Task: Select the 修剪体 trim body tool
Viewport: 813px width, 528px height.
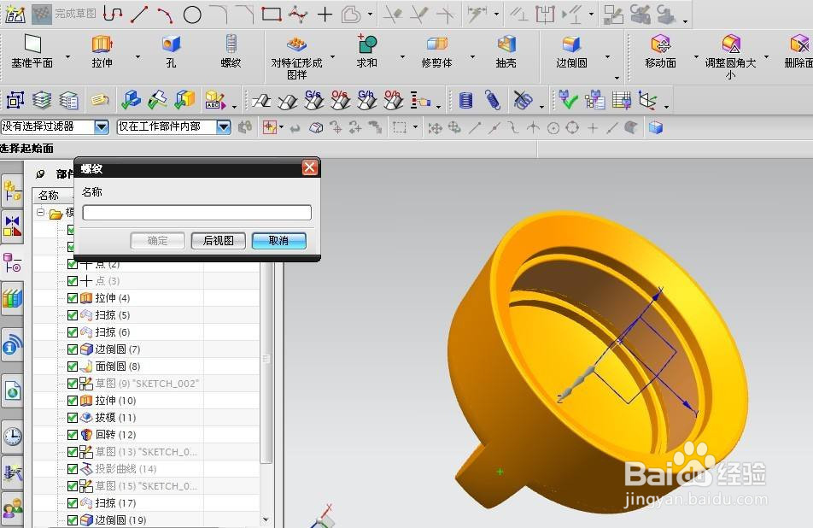Action: (436, 51)
